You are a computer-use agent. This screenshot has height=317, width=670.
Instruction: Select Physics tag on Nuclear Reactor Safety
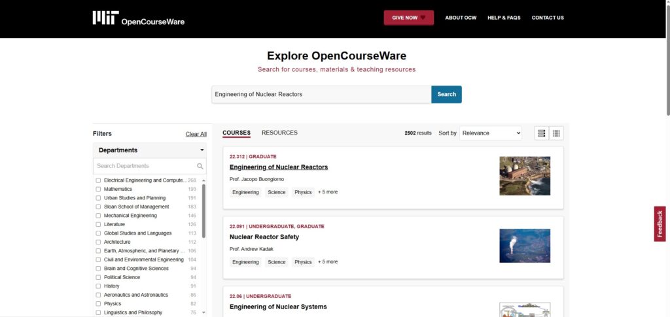click(303, 262)
